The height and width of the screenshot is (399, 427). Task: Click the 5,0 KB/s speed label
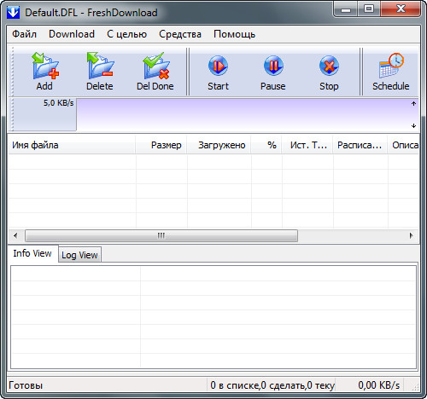pyautogui.click(x=58, y=103)
